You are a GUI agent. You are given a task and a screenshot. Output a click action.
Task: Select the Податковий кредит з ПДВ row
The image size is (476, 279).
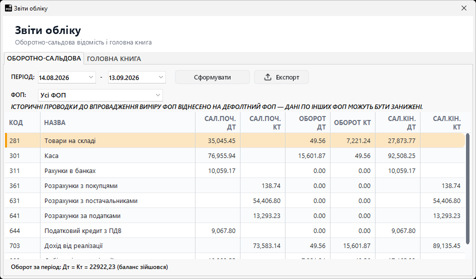click(235, 230)
